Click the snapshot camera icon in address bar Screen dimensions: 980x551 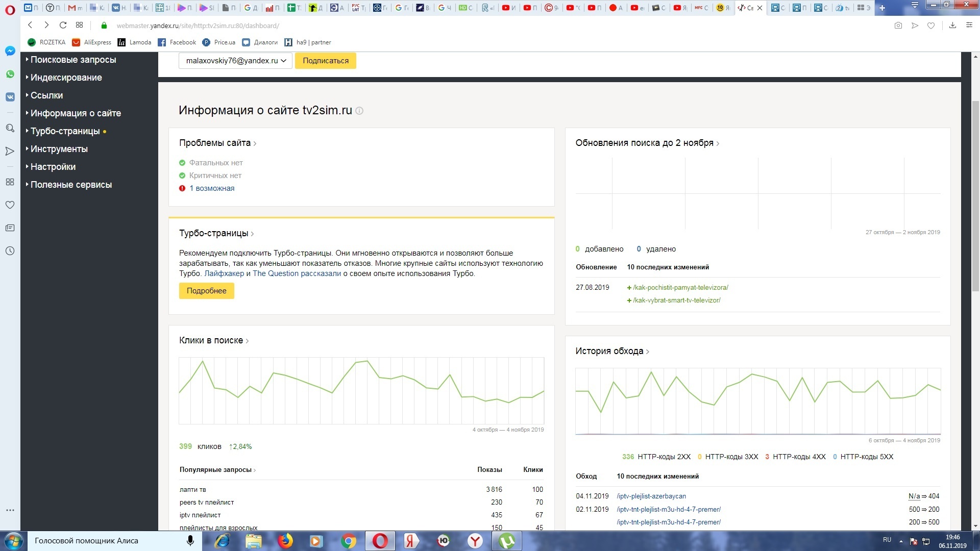[898, 26]
